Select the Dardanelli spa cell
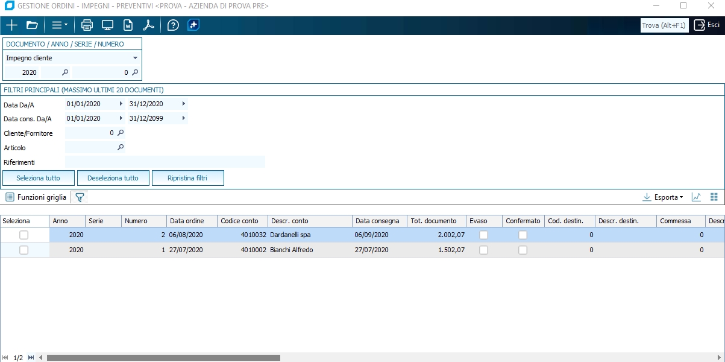The height and width of the screenshot is (362, 725). (x=310, y=235)
